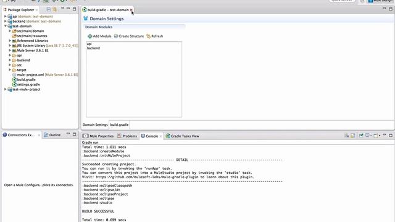The height and width of the screenshot is (222, 395).
Task: Select backend folder under test-domain
Action: pyautogui.click(x=23, y=60)
